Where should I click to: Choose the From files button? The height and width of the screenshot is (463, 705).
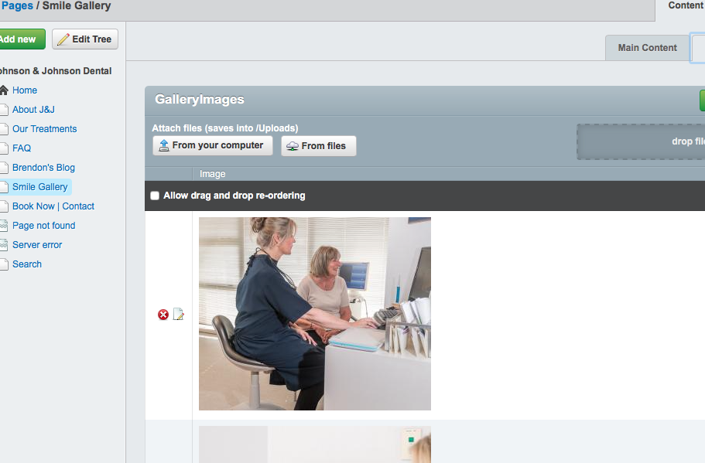click(318, 146)
